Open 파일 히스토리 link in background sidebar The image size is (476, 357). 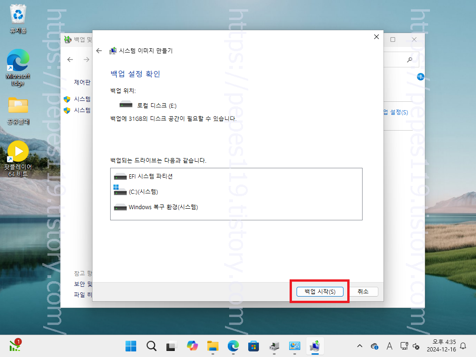point(83,294)
